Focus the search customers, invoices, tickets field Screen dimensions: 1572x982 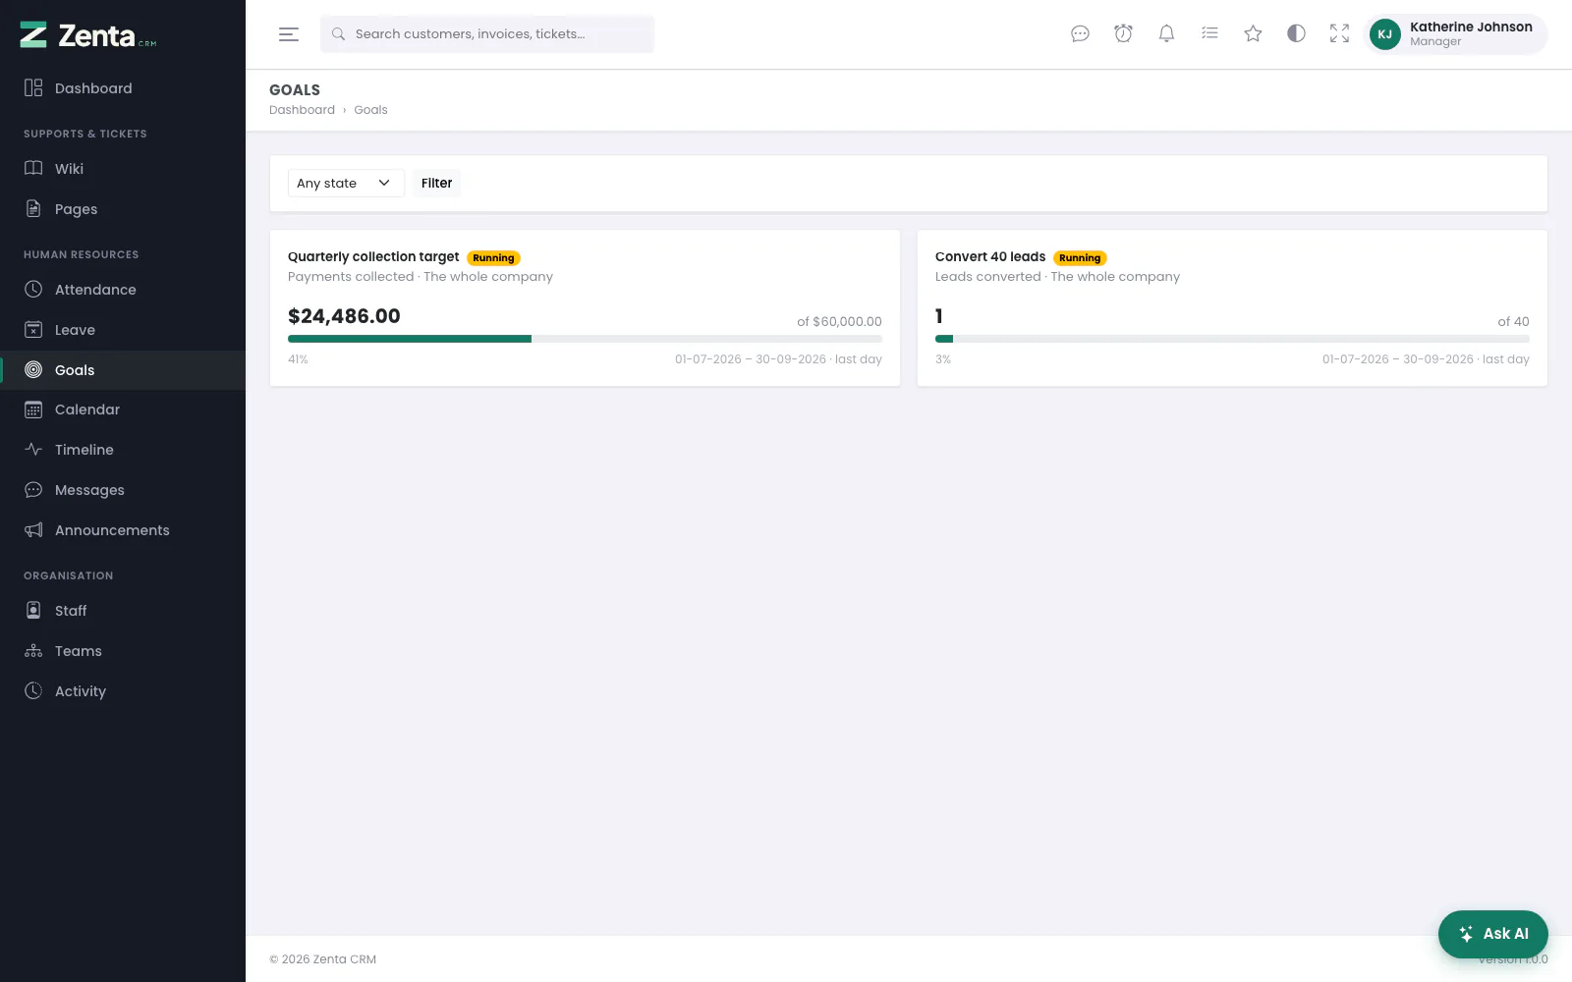(487, 34)
